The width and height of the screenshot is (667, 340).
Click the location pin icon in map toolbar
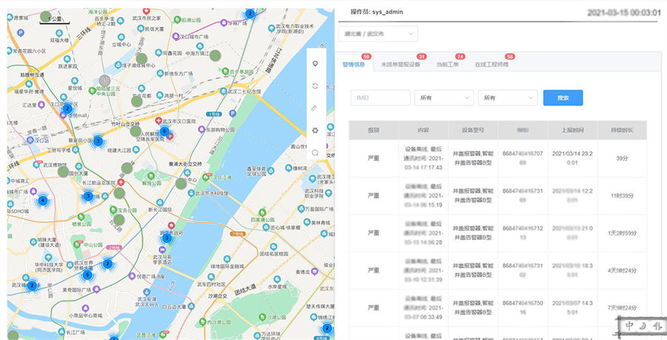(x=316, y=64)
